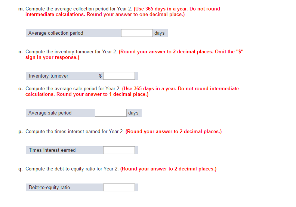Click the "Average collection period" row label
296x207 pixels.
tap(56, 33)
